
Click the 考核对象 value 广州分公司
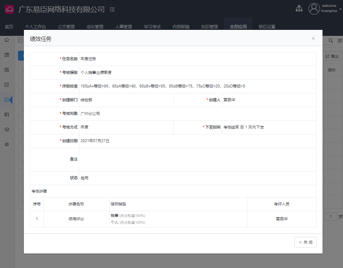[90, 114]
